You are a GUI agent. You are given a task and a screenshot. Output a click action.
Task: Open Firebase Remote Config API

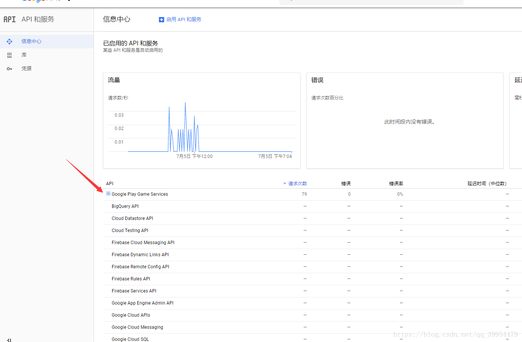pyautogui.click(x=140, y=267)
